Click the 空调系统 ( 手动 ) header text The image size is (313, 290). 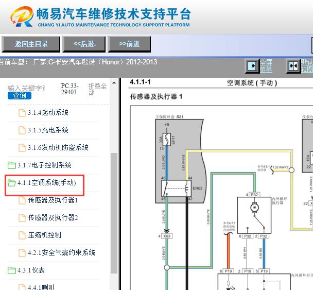point(252,83)
